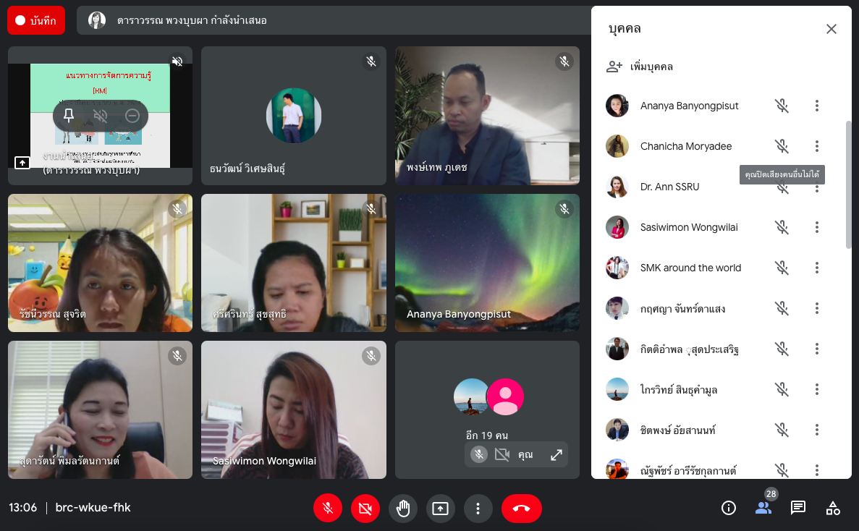Click the red บันทึก recording button
The image size is (859, 531).
[36, 20]
